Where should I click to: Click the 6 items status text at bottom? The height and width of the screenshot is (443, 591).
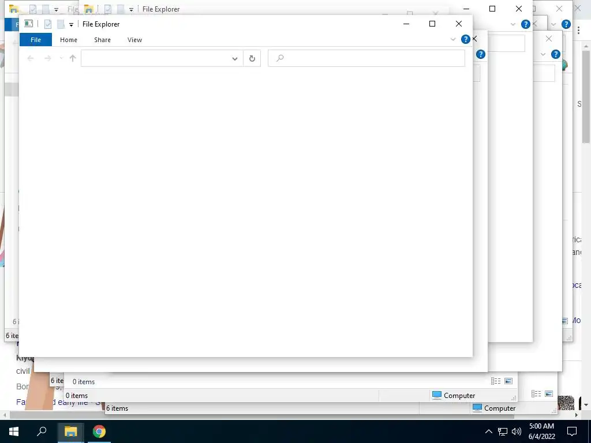(117, 408)
